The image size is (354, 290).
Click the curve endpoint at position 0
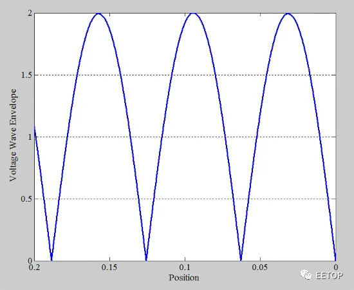coord(335,259)
